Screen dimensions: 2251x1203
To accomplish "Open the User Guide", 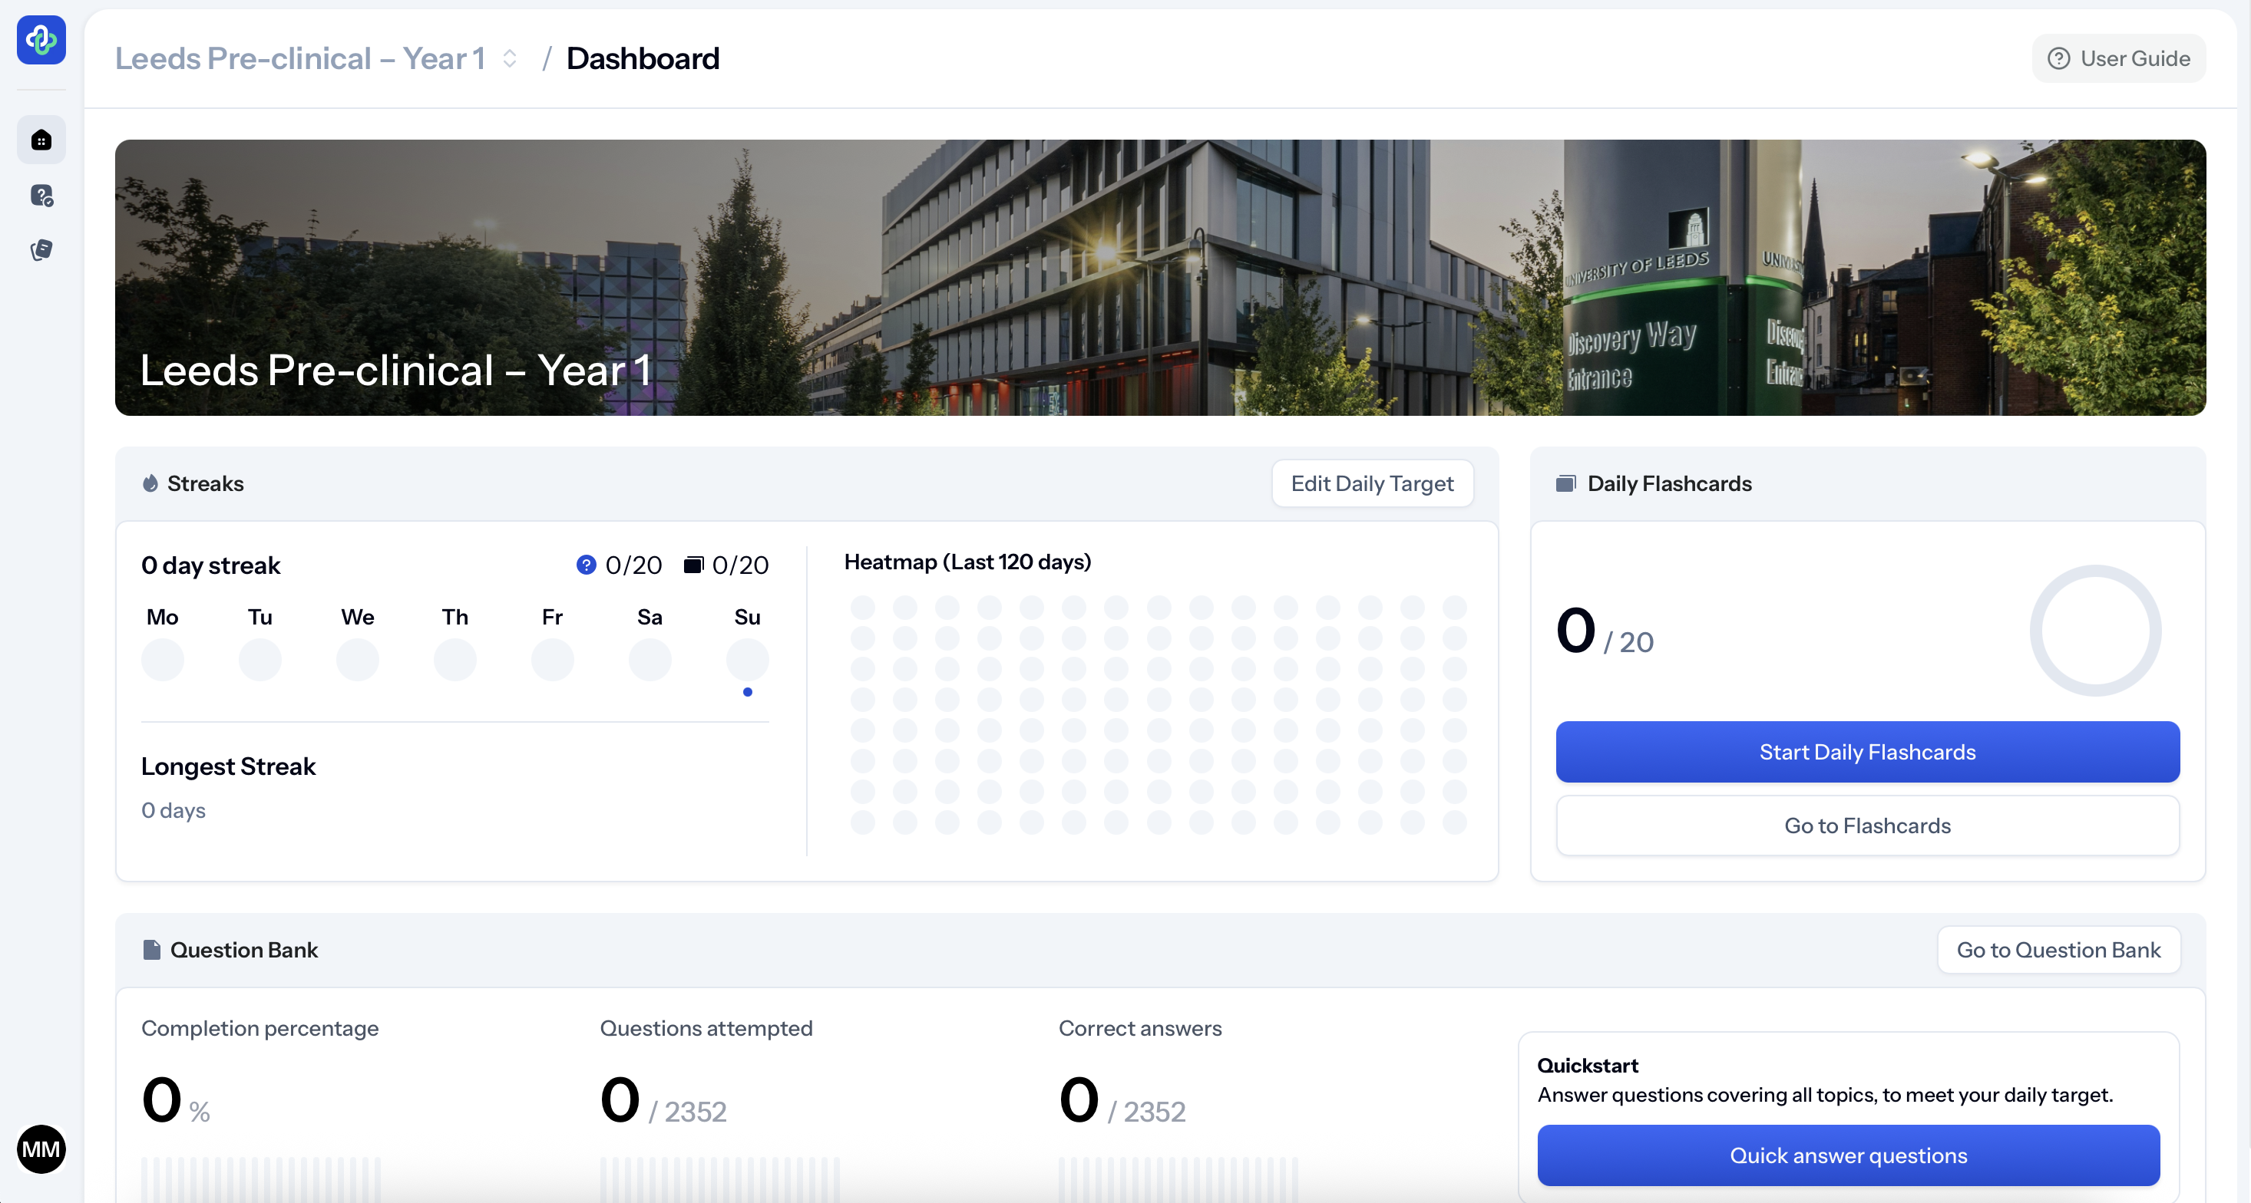I will [2119, 58].
